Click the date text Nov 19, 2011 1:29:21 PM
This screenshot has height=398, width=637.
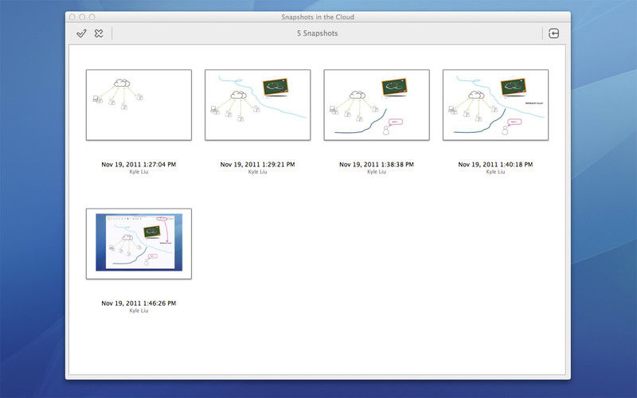tap(257, 165)
